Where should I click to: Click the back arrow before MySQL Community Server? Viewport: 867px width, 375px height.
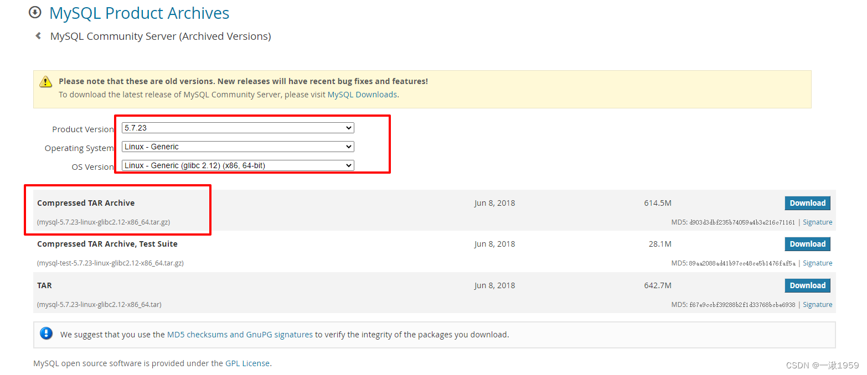(x=38, y=36)
